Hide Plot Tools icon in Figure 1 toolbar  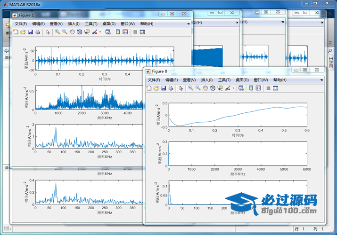[x=135, y=32]
